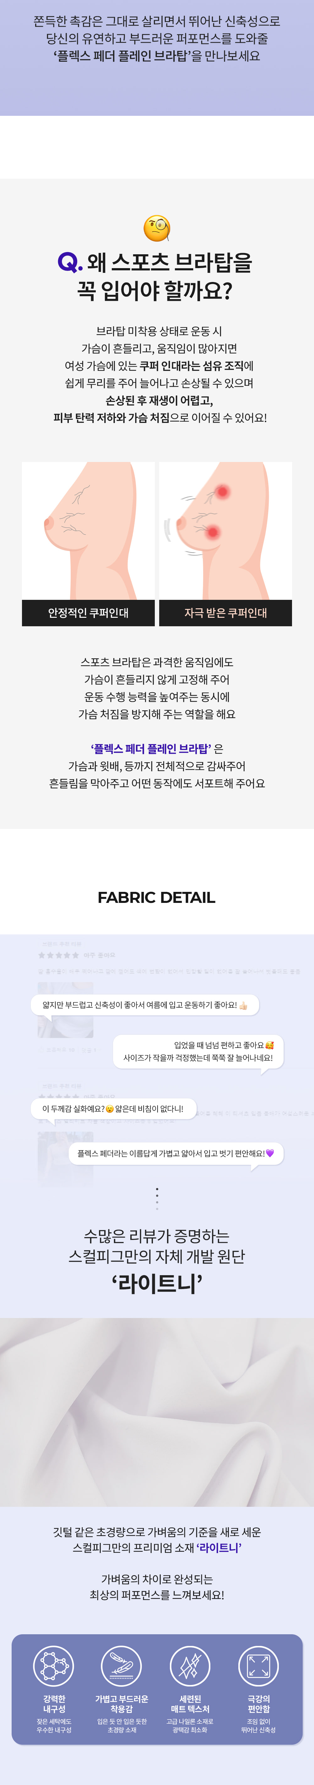The height and width of the screenshot is (1785, 314).
Task: Click the FABRIC DETAIL heading
Action: tap(157, 897)
